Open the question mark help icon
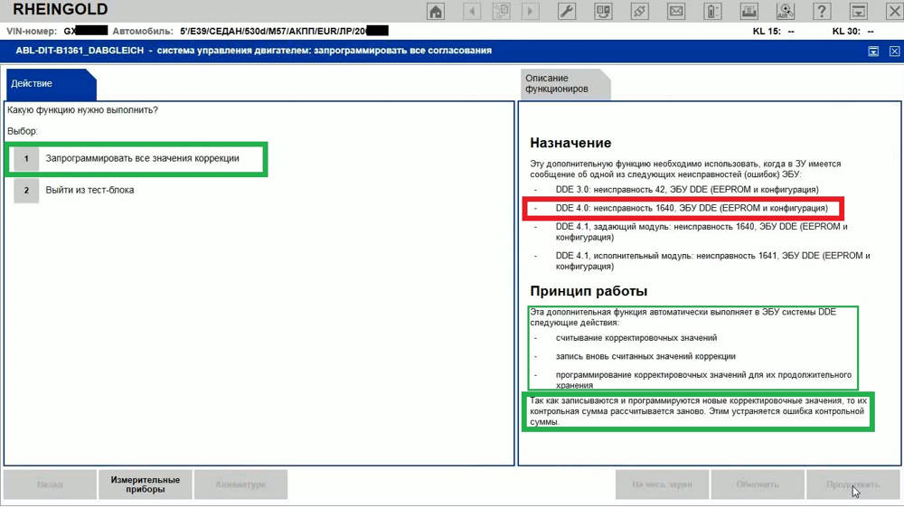The width and height of the screenshot is (904, 508). pyautogui.click(x=822, y=12)
